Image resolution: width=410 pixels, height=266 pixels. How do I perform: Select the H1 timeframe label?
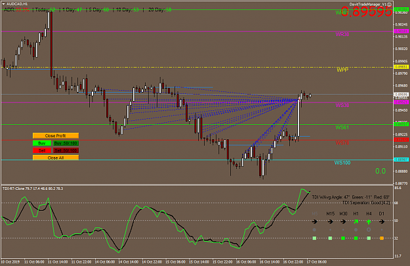(x=356, y=213)
